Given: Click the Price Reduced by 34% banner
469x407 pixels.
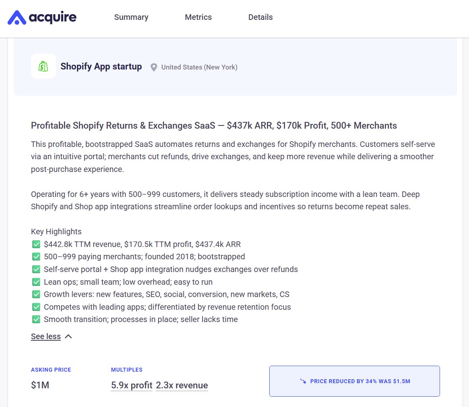Looking at the screenshot, I should pyautogui.click(x=355, y=381).
